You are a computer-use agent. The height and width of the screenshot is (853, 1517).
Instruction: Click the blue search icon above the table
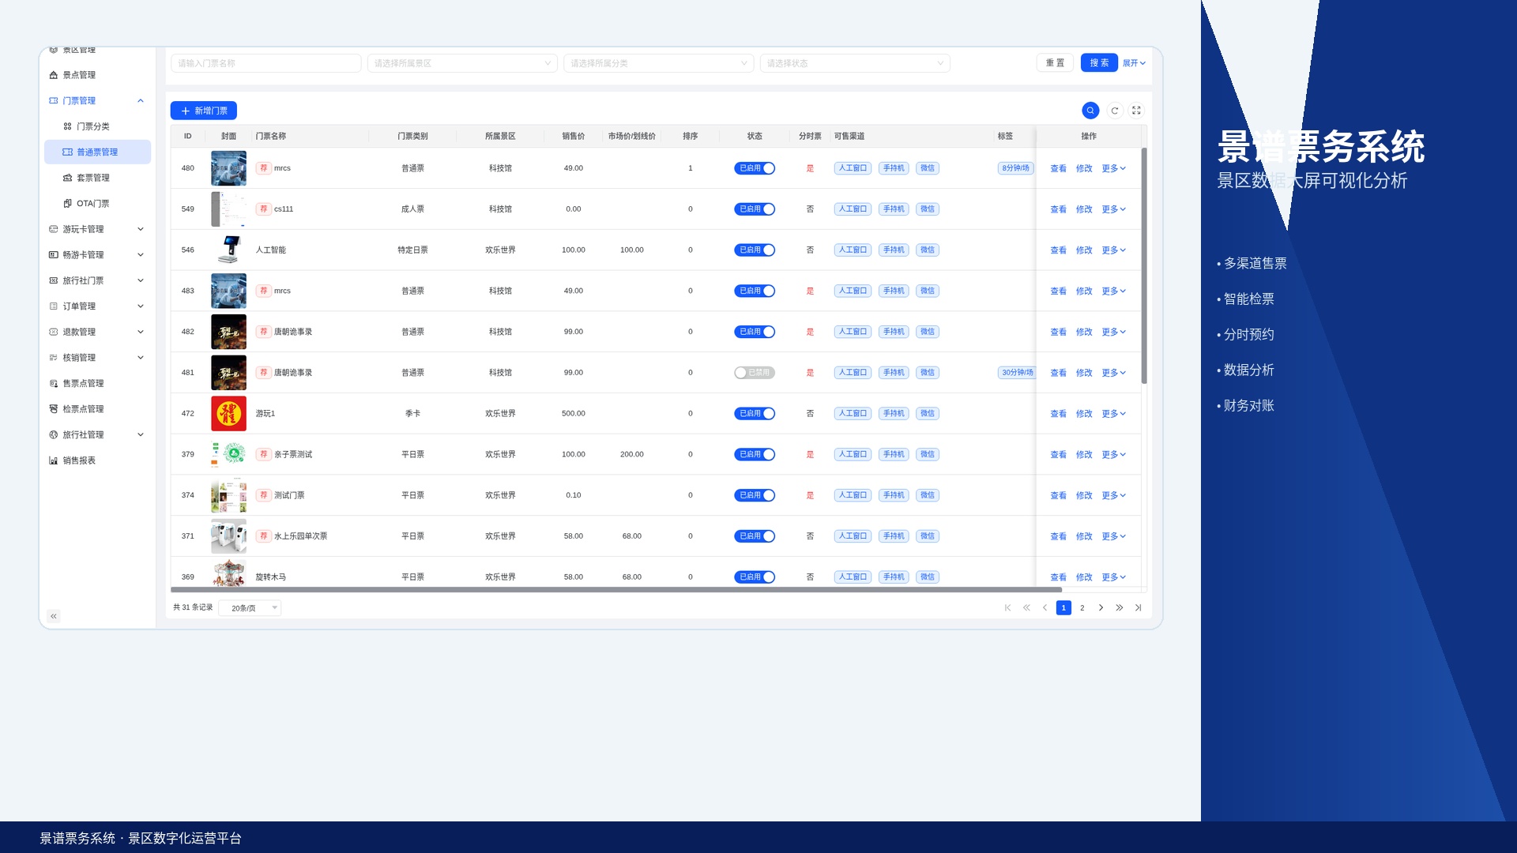tap(1090, 111)
